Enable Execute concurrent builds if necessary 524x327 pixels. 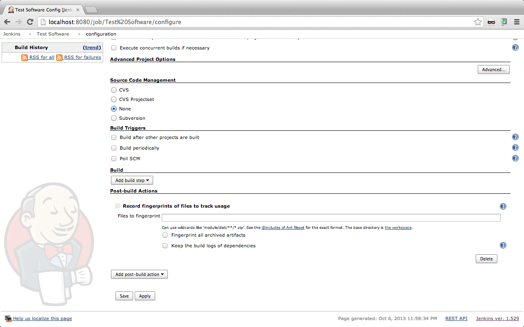point(114,48)
